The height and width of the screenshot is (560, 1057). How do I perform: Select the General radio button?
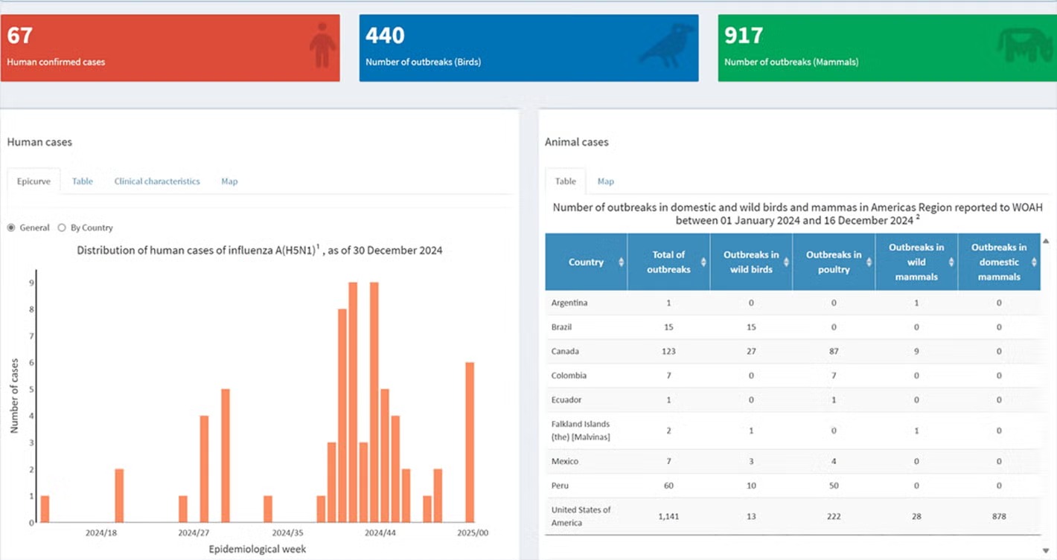coord(11,228)
